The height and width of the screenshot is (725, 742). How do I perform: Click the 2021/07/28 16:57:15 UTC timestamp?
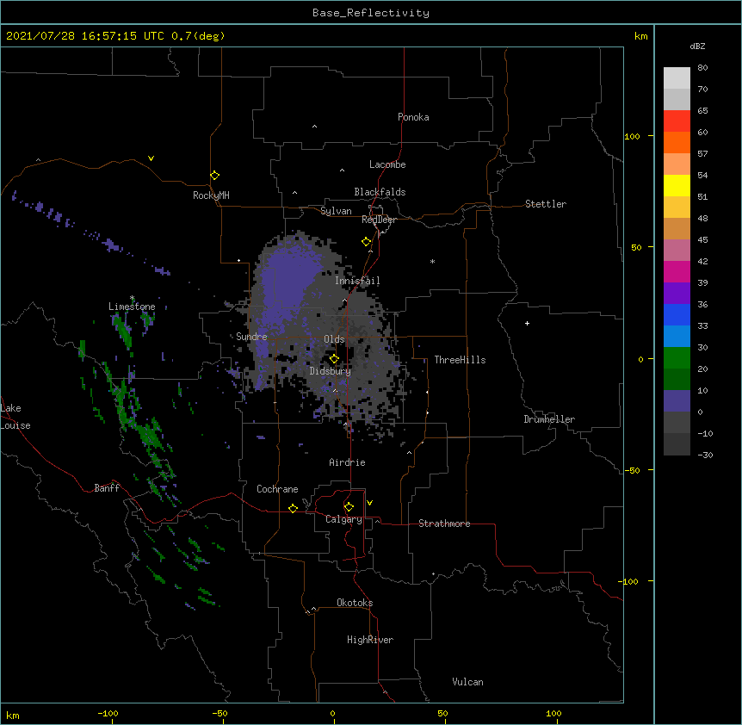85,36
